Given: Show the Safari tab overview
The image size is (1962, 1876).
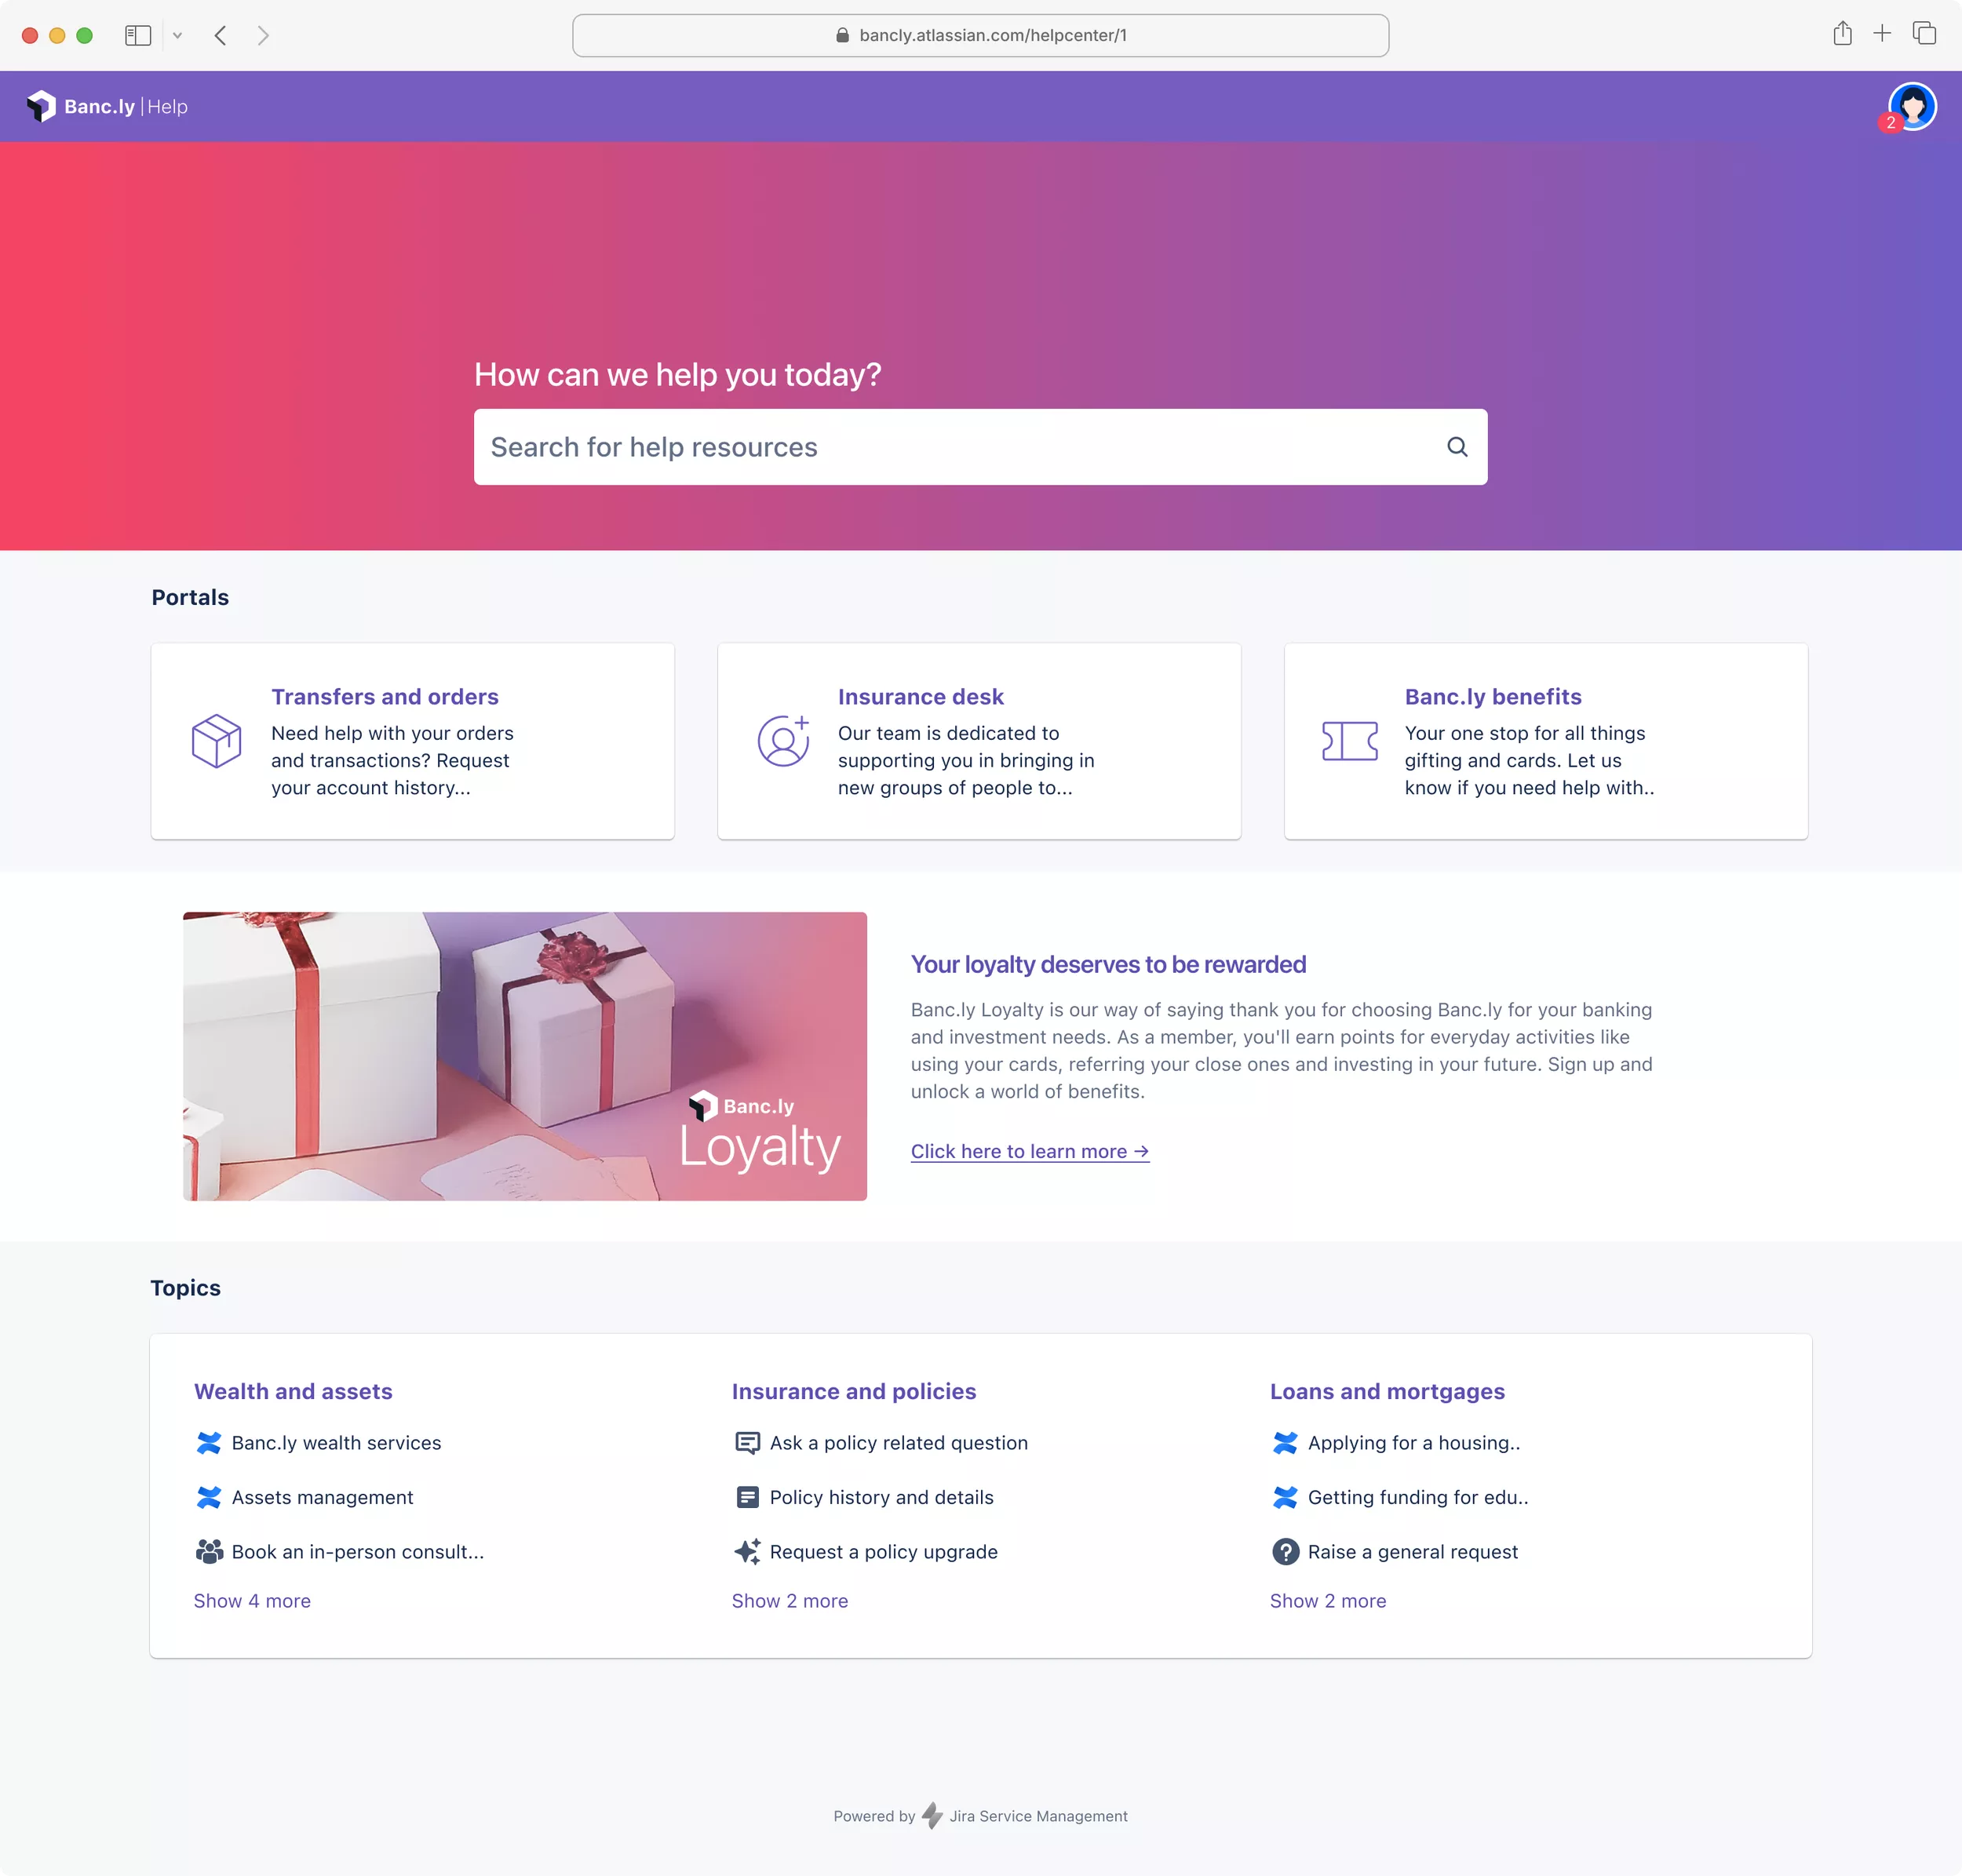Looking at the screenshot, I should click(x=1924, y=33).
